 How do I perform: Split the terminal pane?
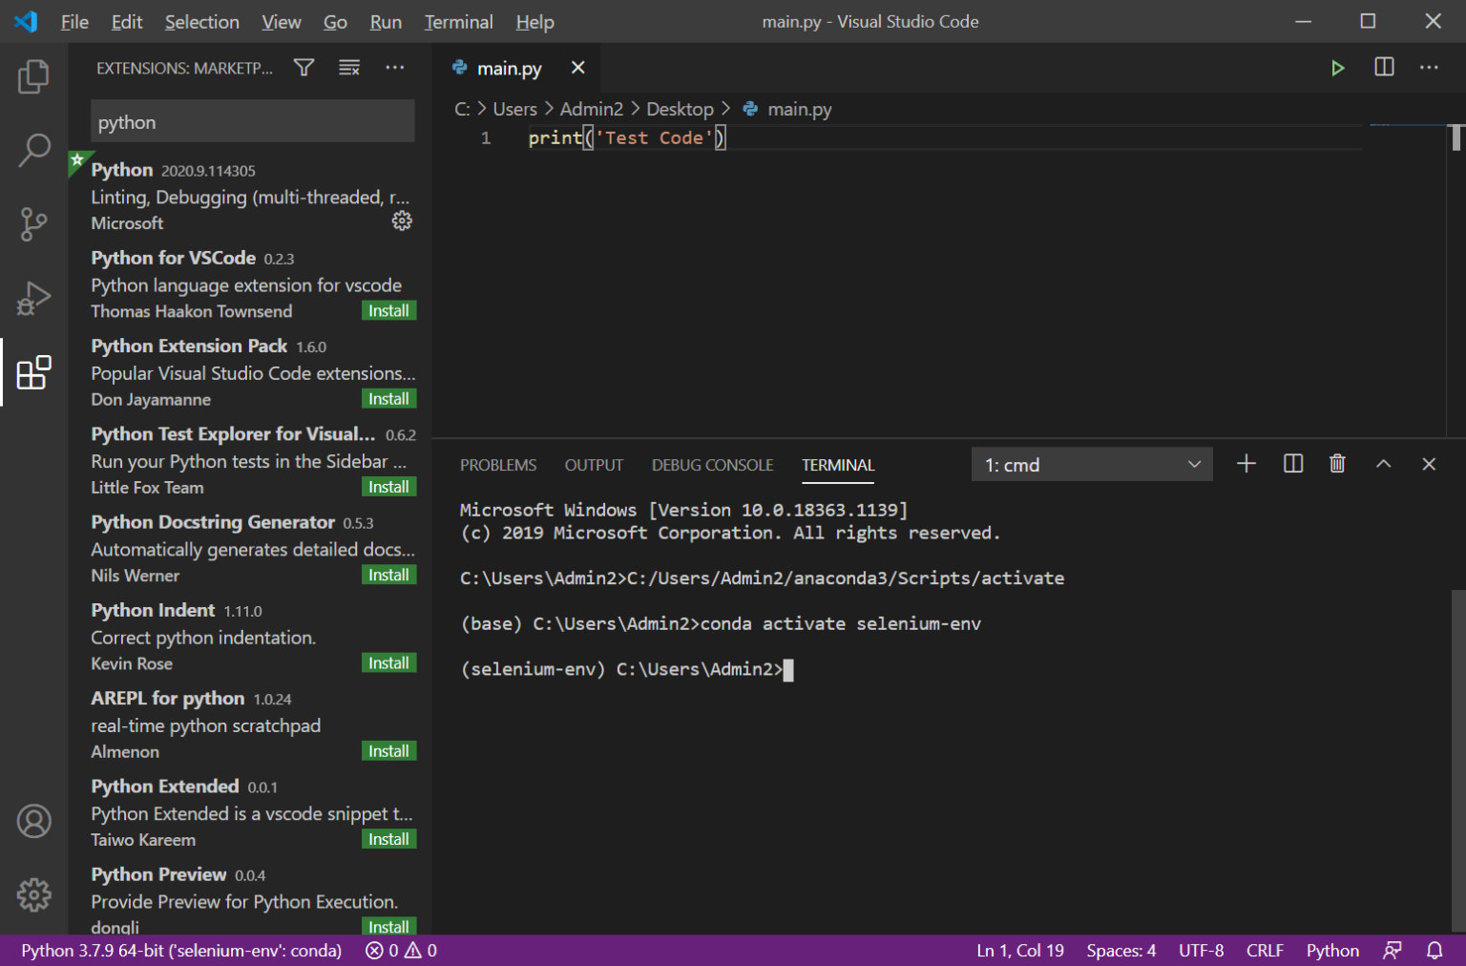pos(1292,464)
